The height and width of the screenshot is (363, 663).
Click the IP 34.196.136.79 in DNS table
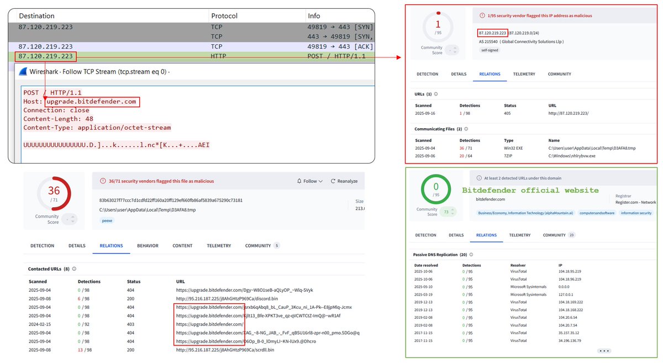click(x=570, y=340)
